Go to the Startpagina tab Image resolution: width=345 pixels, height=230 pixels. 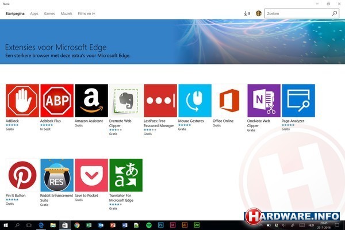pyautogui.click(x=15, y=13)
